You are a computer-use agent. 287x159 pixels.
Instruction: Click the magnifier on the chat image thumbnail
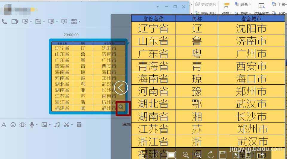[x=121, y=107]
